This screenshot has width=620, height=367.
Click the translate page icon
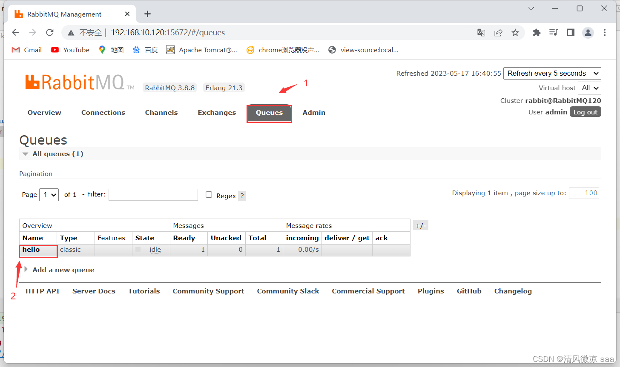coord(481,33)
